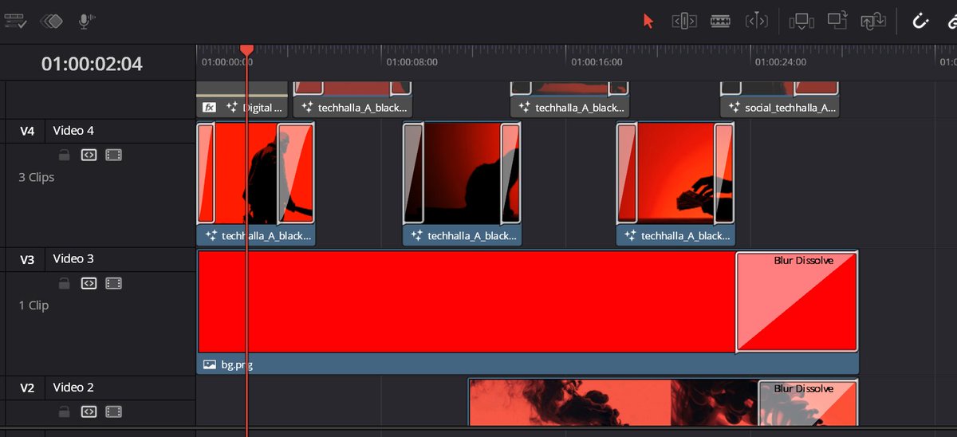
Task: Select the V3 destination control
Action: click(x=27, y=259)
